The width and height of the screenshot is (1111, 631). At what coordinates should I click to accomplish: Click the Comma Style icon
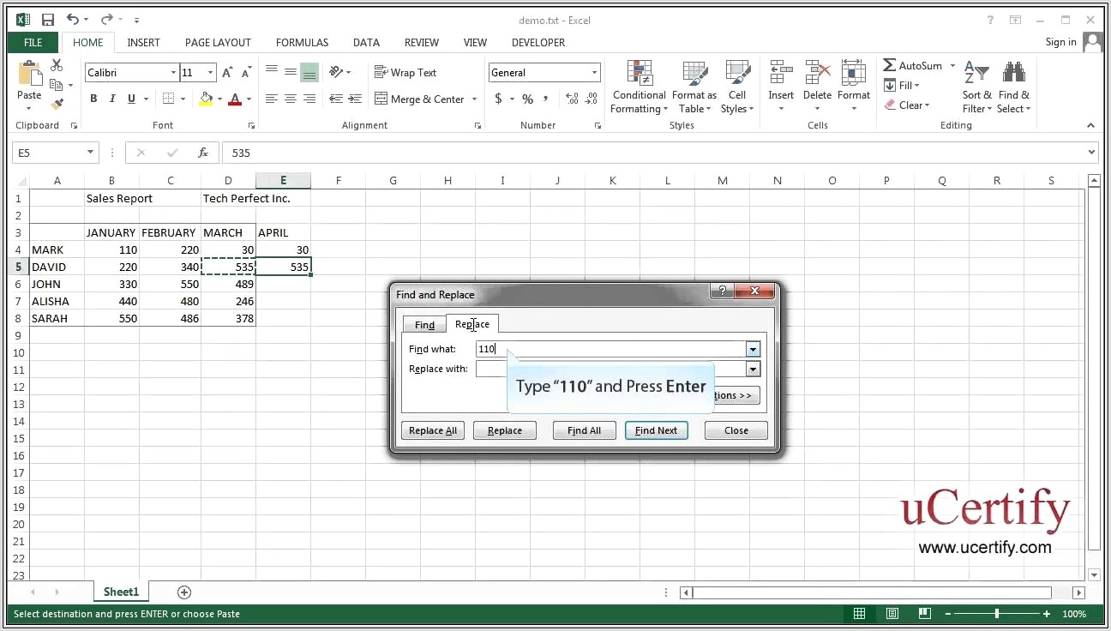coord(546,99)
